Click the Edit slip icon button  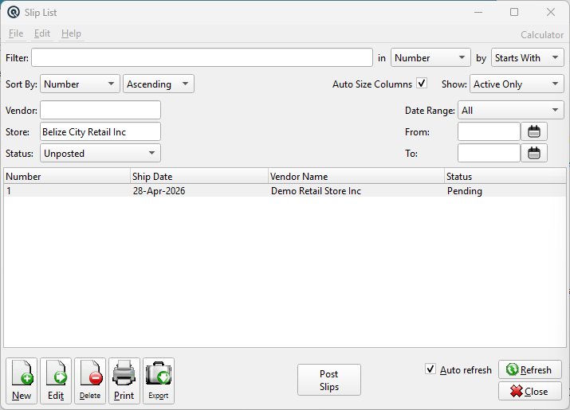click(56, 381)
